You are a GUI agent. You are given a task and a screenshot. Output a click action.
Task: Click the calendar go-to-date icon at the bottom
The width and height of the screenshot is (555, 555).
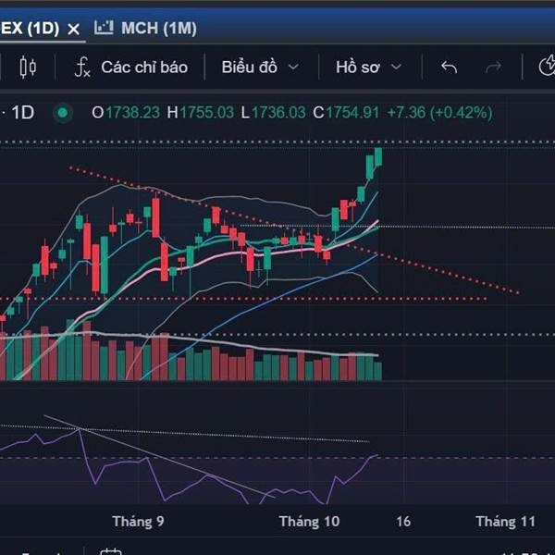pos(111,552)
